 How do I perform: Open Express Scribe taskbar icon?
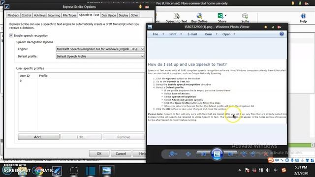[57, 171]
